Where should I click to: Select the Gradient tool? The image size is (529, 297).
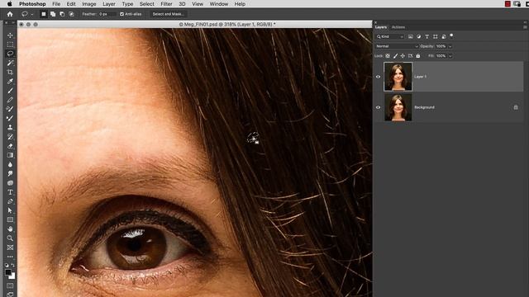(x=10, y=155)
